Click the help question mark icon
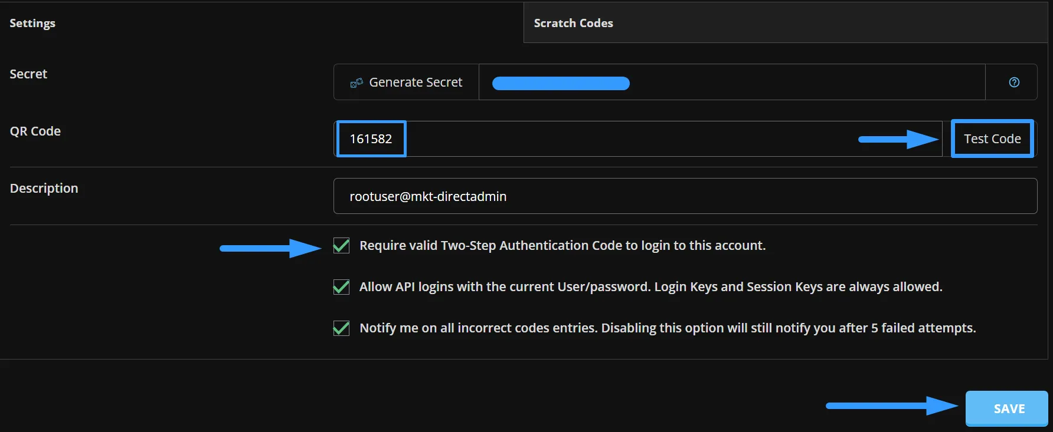 1014,83
